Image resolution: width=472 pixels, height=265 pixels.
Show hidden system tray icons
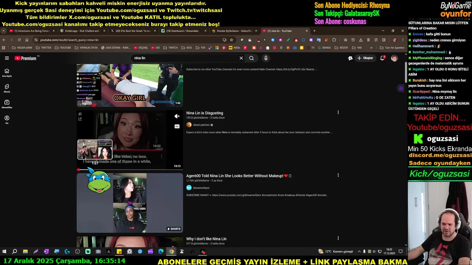pos(359,251)
